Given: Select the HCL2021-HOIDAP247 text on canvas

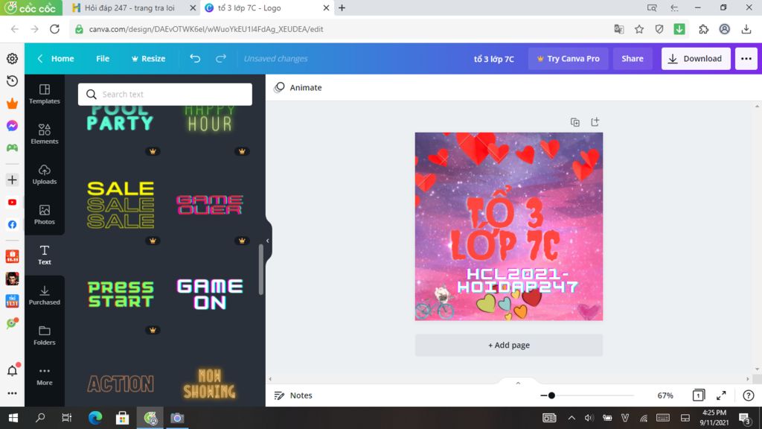Looking at the screenshot, I should tap(518, 280).
